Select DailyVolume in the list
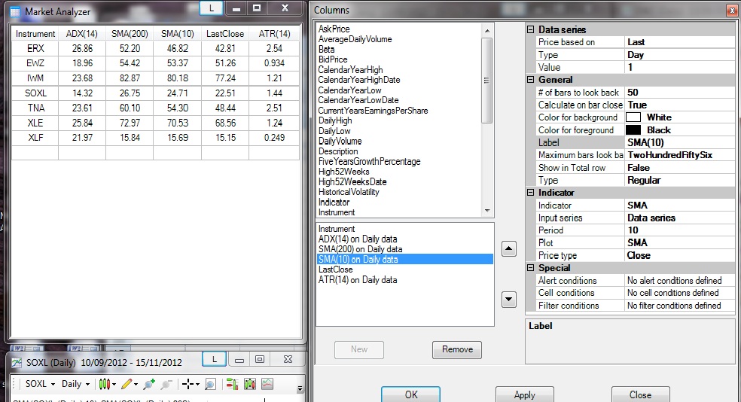Viewport: 741px width, 402px height. pyautogui.click(x=340, y=141)
